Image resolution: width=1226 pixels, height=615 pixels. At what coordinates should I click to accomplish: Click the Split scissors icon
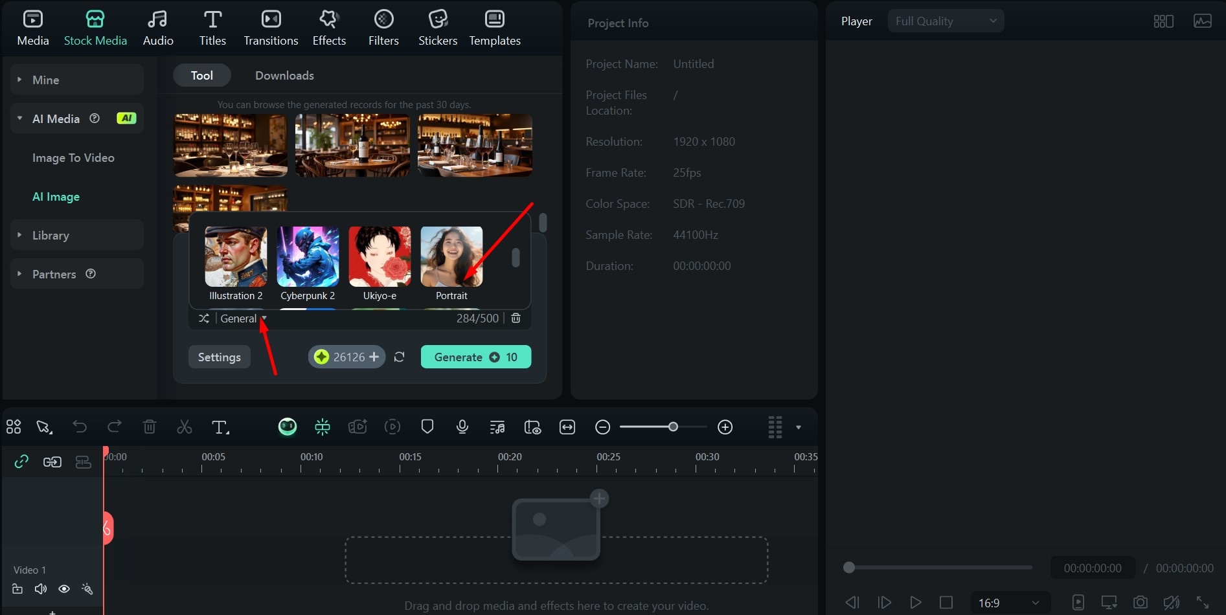click(x=185, y=427)
